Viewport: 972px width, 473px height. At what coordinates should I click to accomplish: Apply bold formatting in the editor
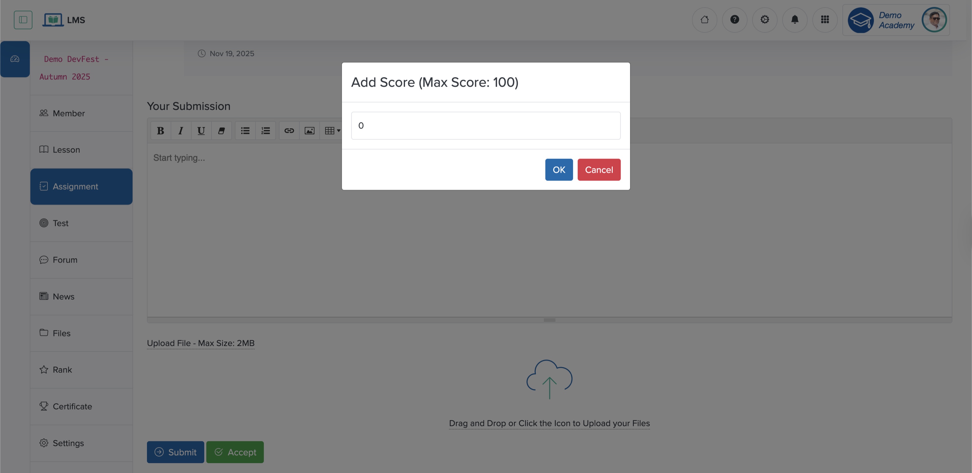(x=160, y=131)
